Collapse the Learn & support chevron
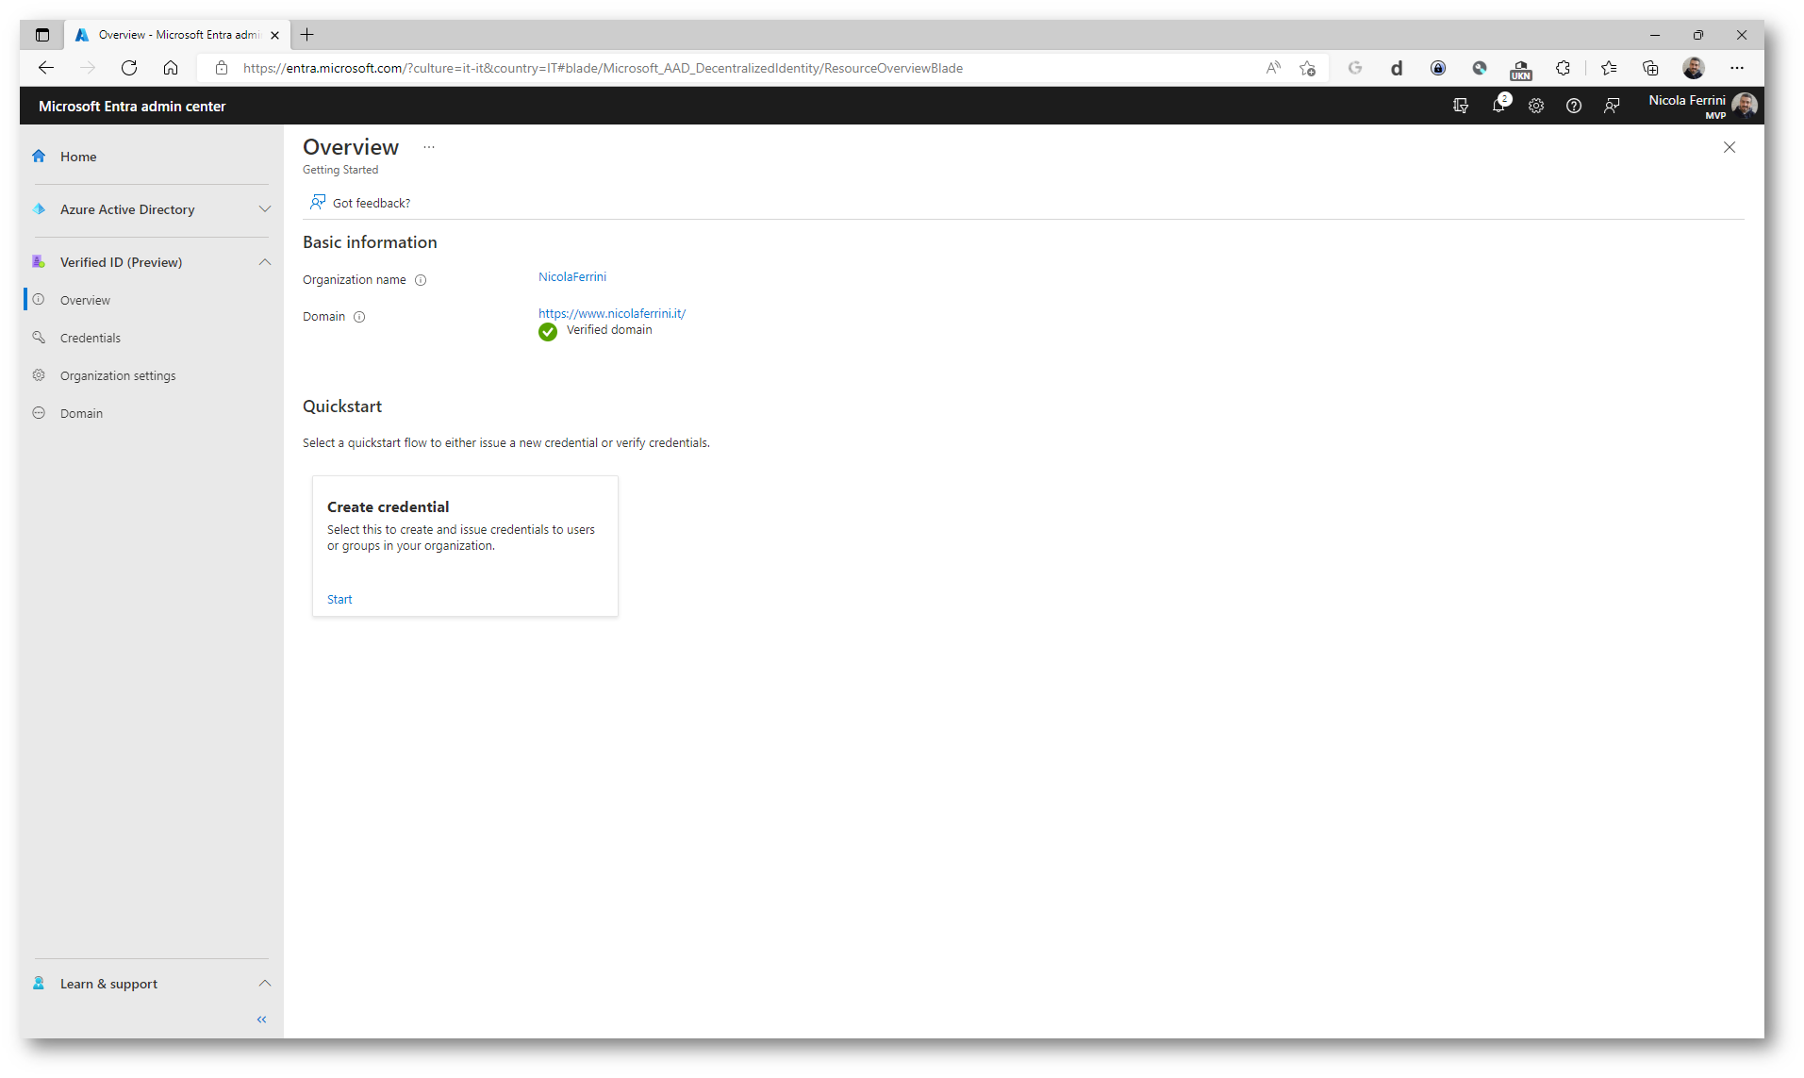This screenshot has width=1804, height=1078. pos(265,983)
